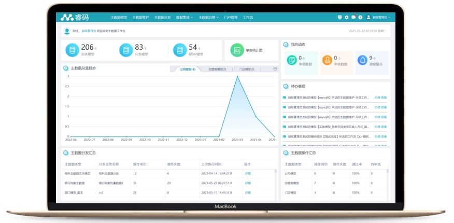Click 详情 link for 物料主数据实体模型 row
The height and width of the screenshot is (223, 454).
[x=248, y=174]
